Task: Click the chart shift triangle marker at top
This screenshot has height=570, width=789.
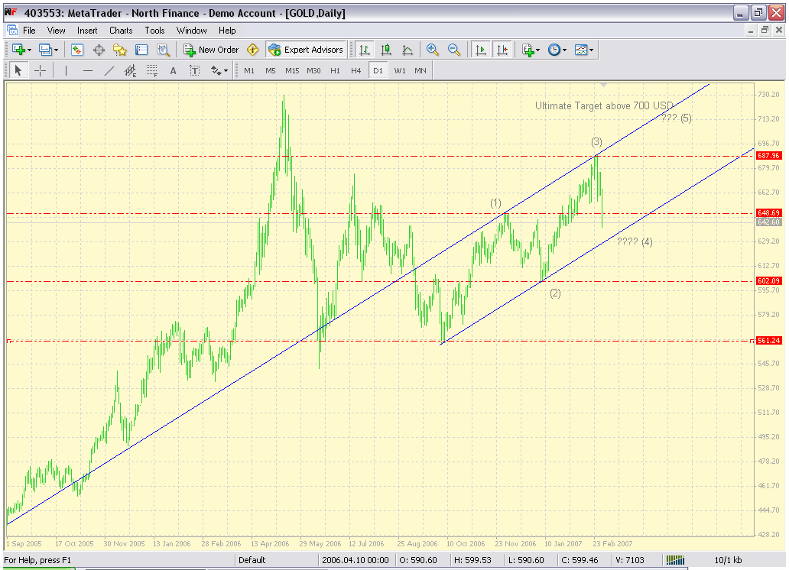Action: (603, 85)
